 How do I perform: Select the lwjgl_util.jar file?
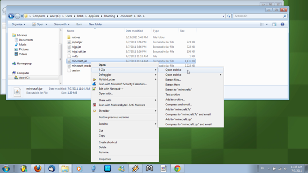pos(78,52)
